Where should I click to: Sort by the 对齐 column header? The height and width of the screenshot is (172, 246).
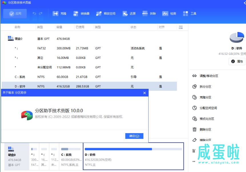pyautogui.click(x=162, y=27)
